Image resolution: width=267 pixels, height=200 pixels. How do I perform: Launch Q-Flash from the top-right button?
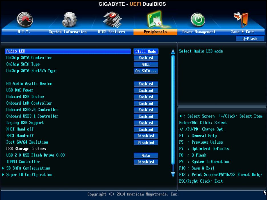coord(250,39)
